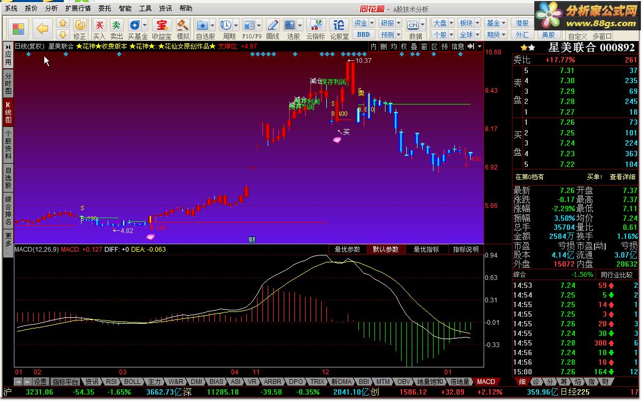Viewport: 642px width, 401px height.
Task: Expand the 买基金 dropdown arrow
Action: point(145,25)
